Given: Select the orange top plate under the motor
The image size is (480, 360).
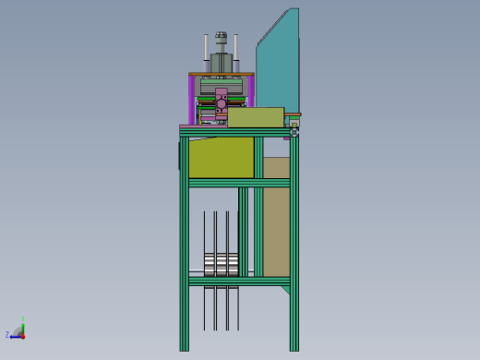Looking at the screenshot, I should click(x=222, y=74).
